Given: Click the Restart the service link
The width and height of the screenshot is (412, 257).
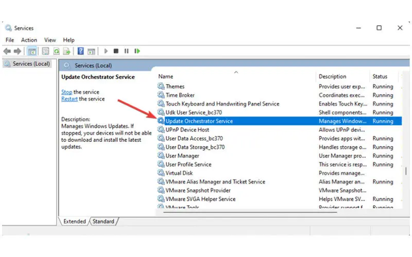Looking at the screenshot, I should [70, 99].
